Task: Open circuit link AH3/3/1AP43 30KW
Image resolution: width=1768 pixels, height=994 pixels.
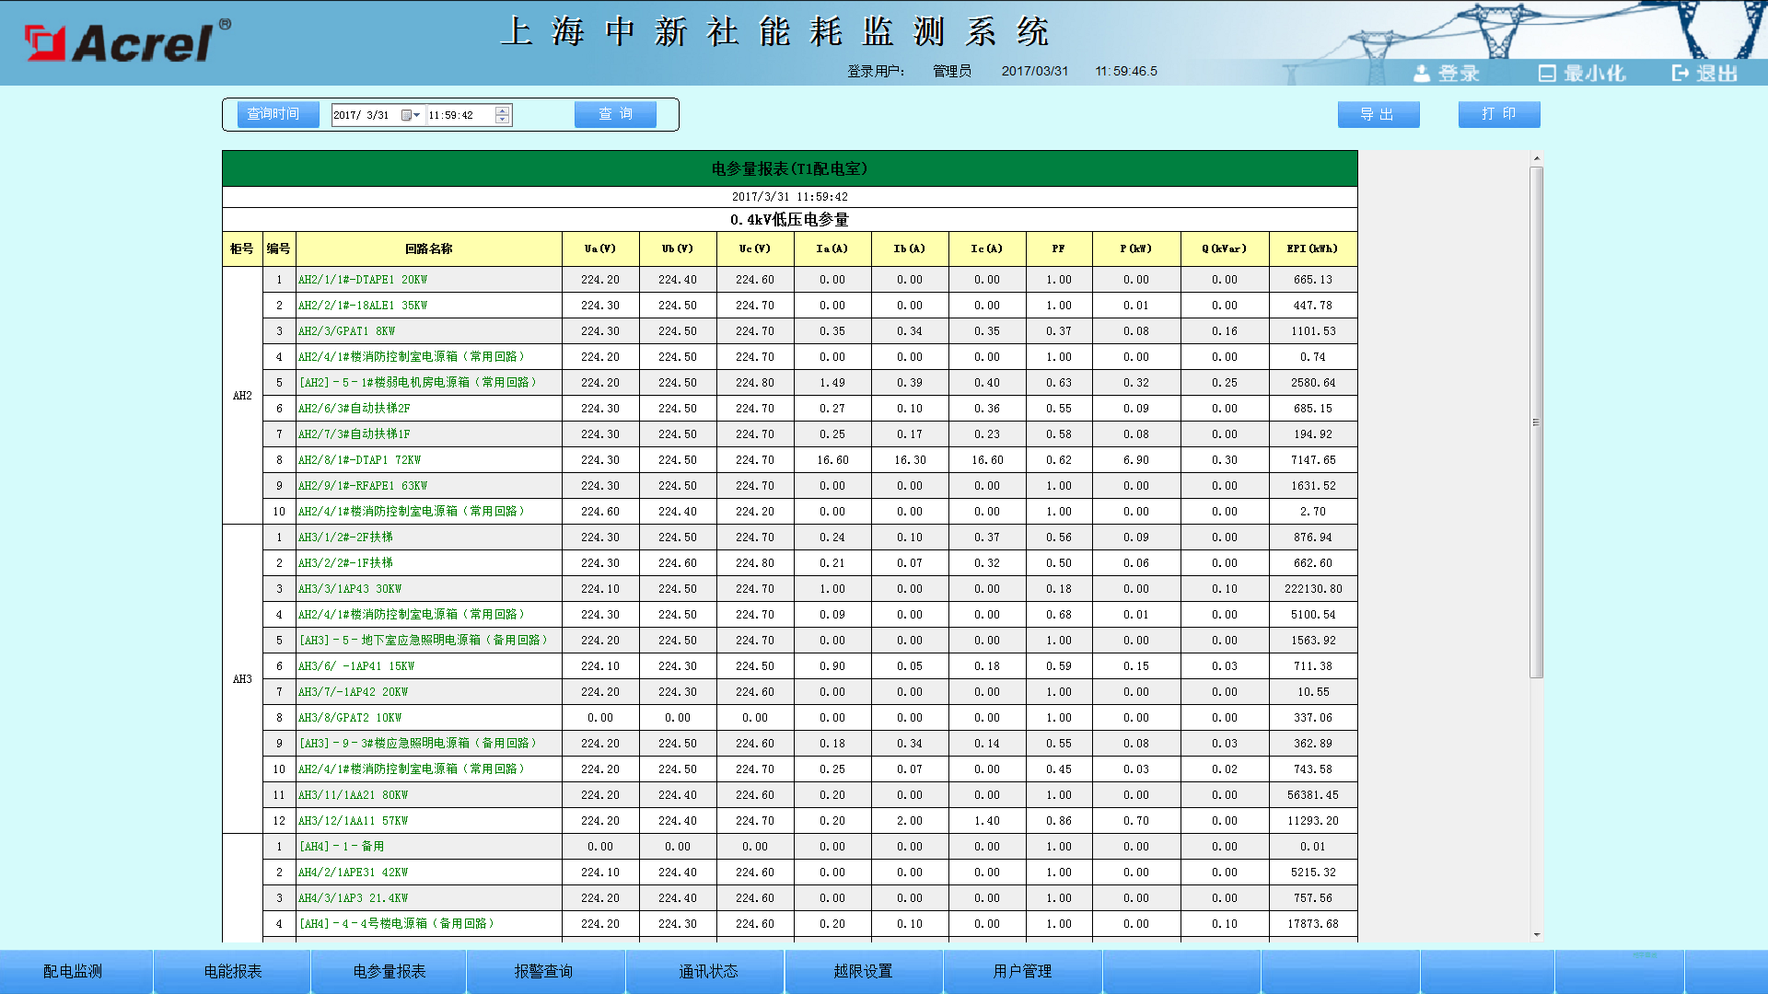Action: pos(350,589)
